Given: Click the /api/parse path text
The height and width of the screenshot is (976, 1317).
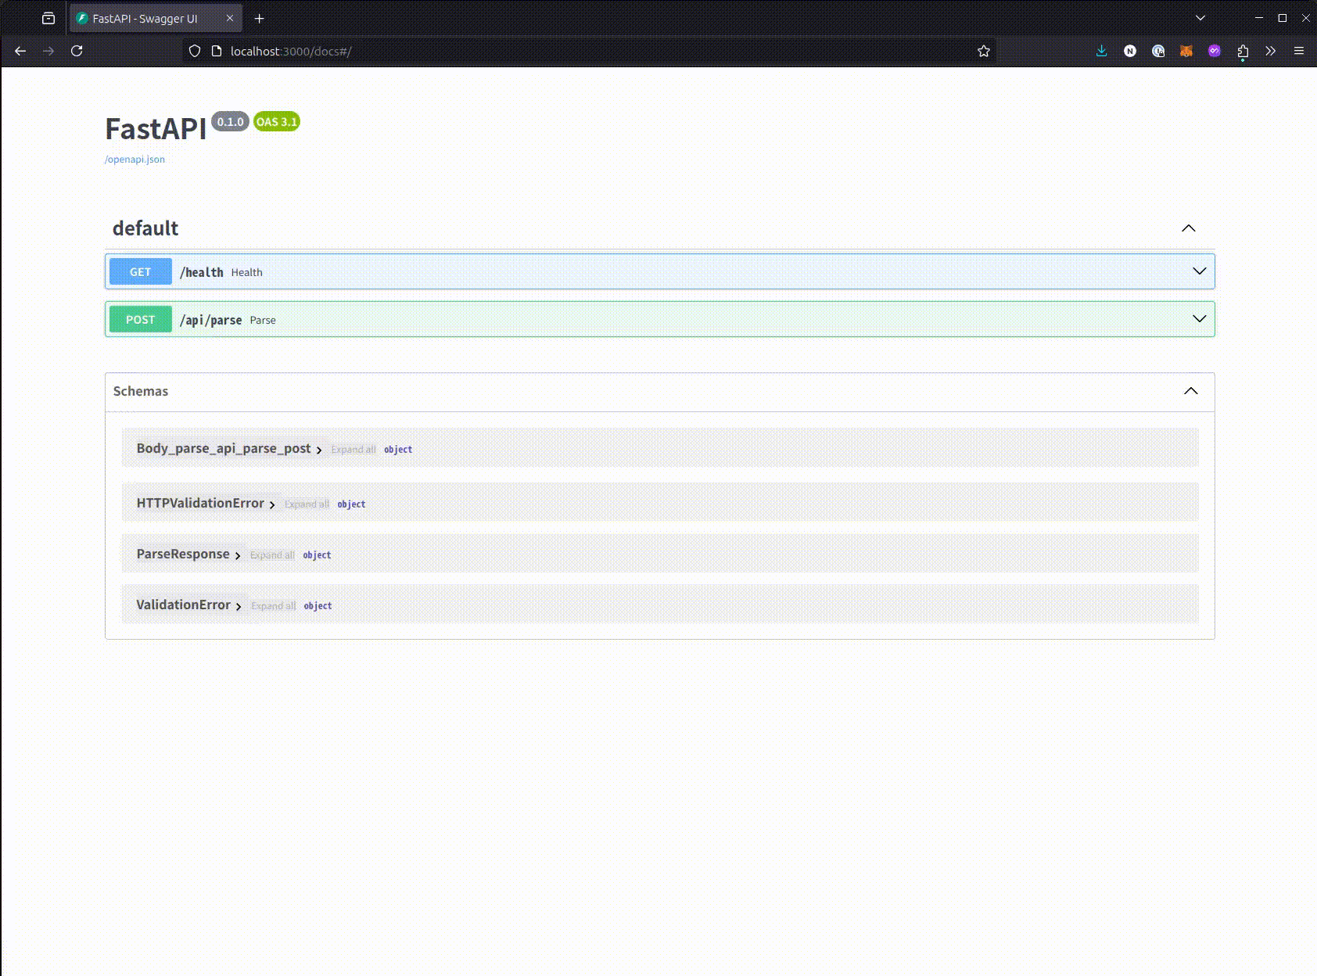Looking at the screenshot, I should click(x=210, y=320).
